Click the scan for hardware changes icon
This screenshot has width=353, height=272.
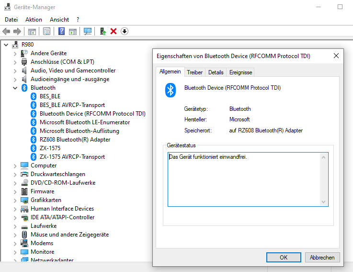(x=88, y=31)
